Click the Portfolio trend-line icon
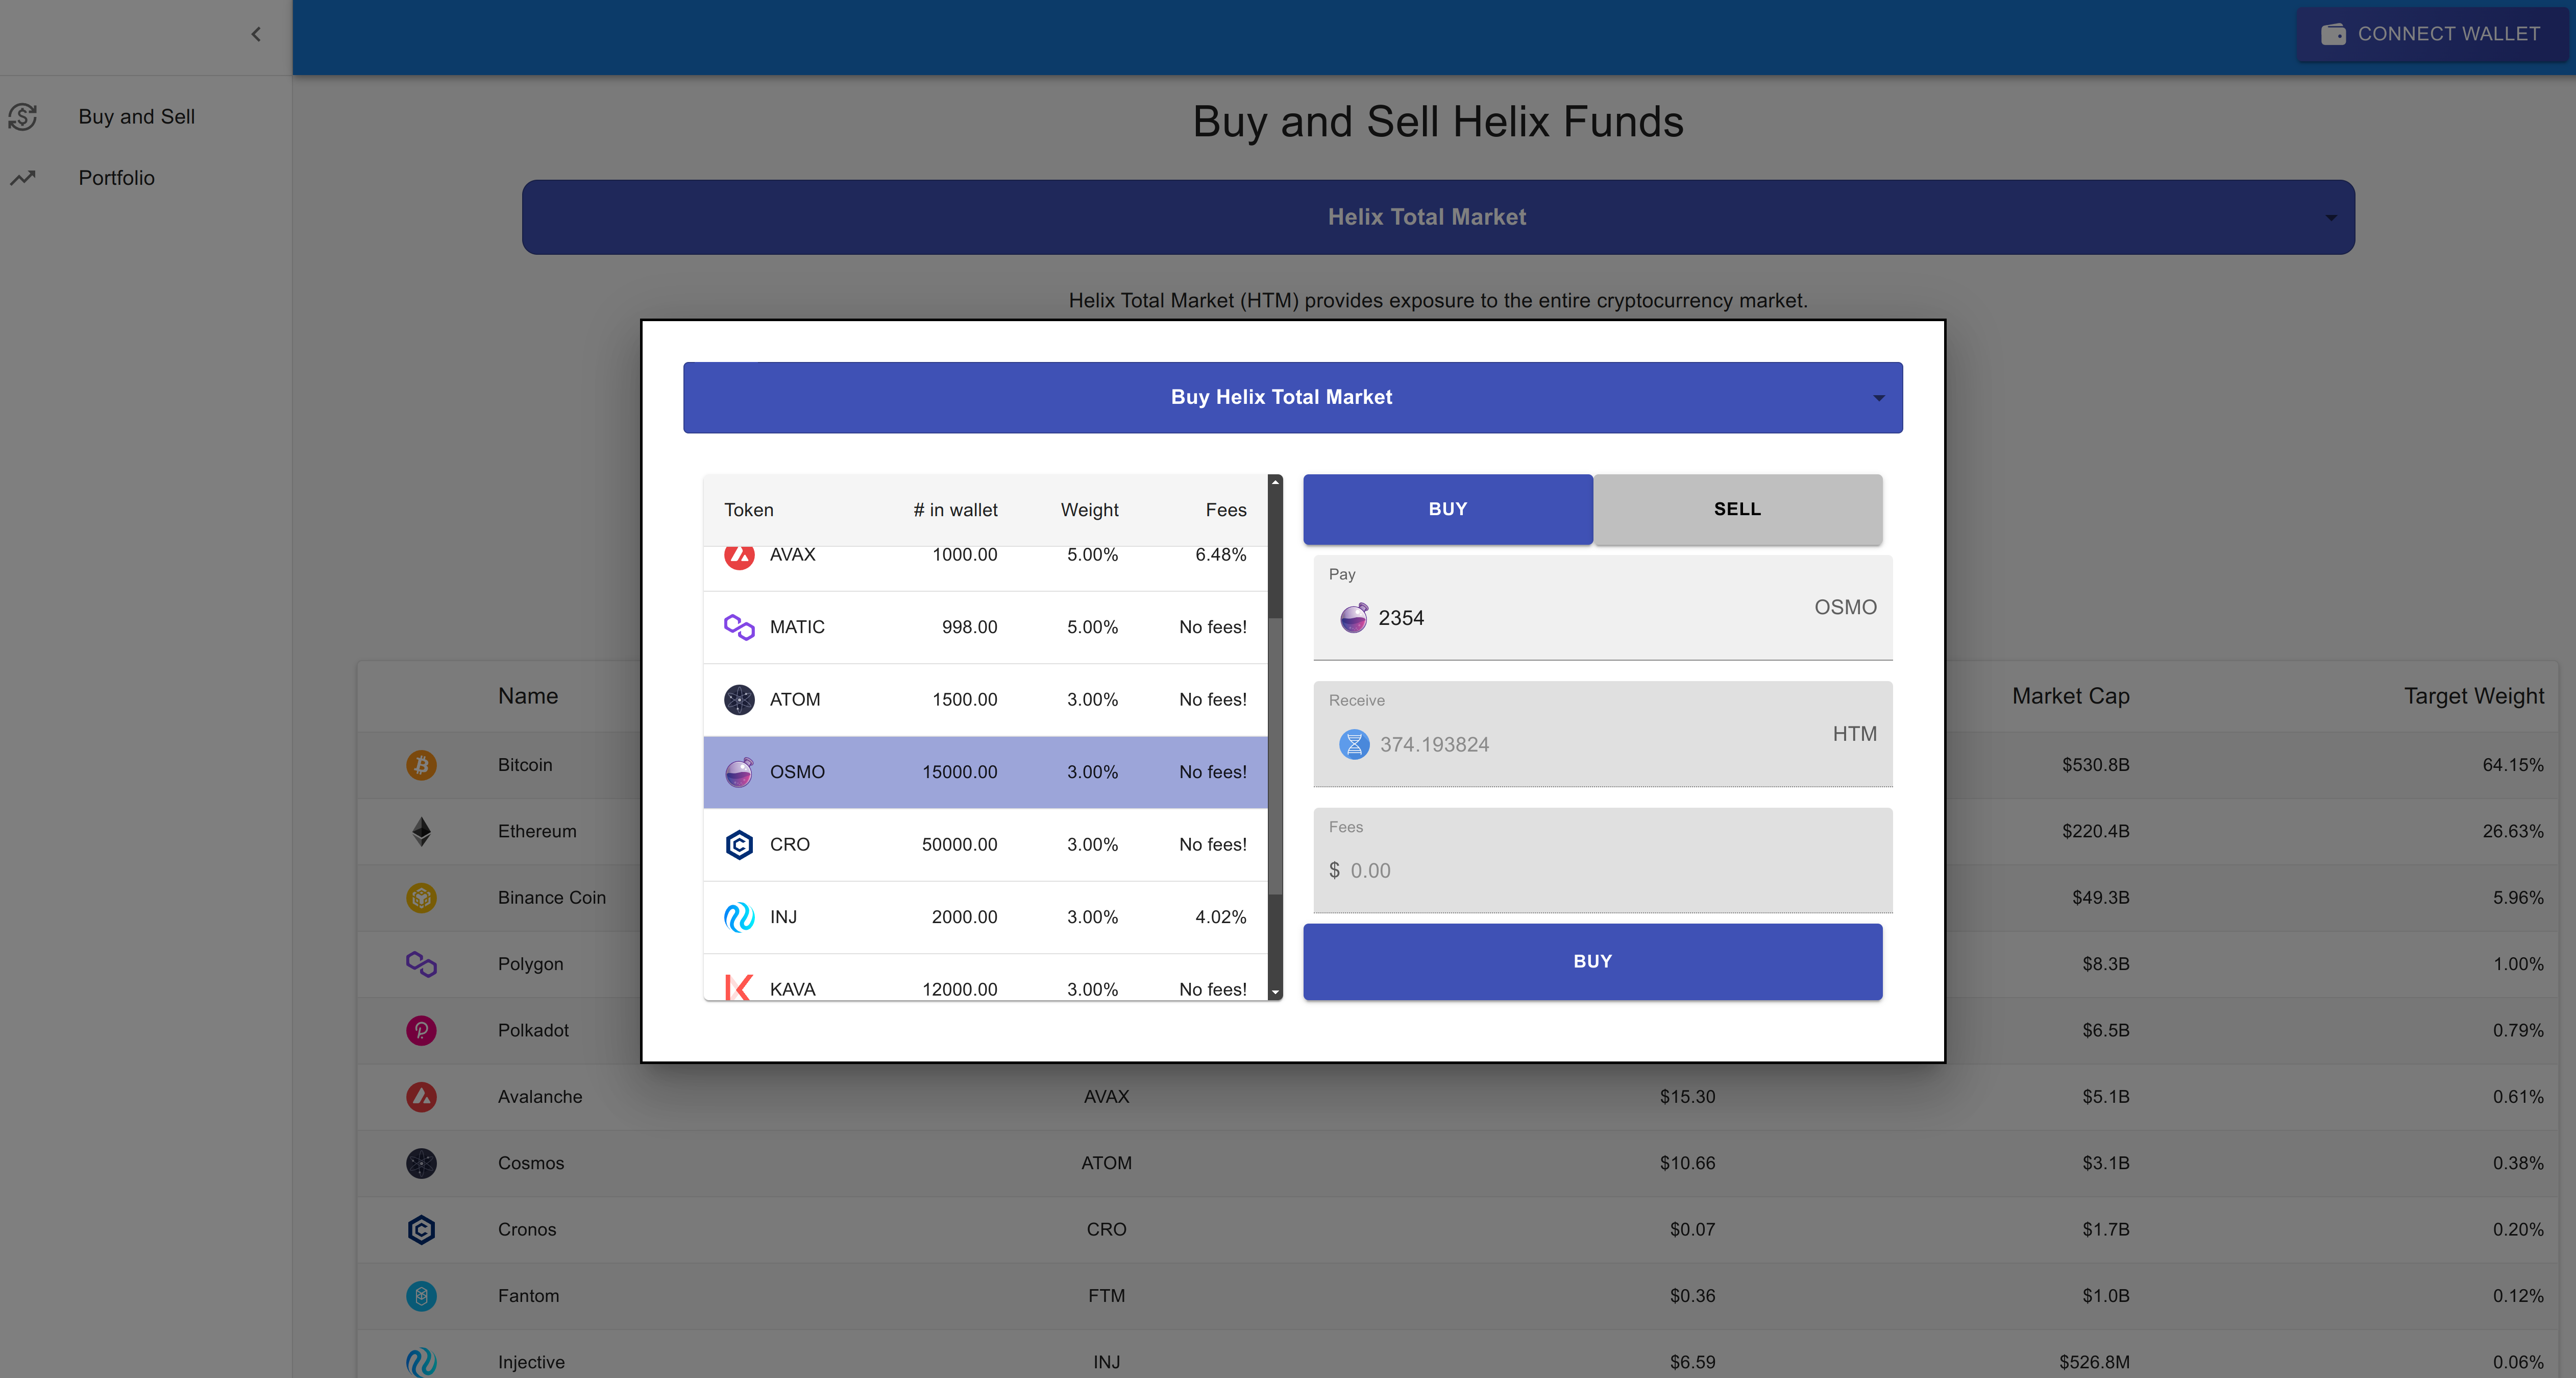Viewport: 2576px width, 1378px height. click(23, 178)
